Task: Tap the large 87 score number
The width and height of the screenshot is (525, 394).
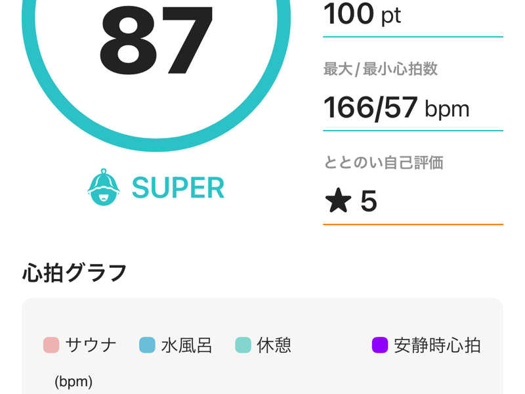Action: click(x=156, y=39)
